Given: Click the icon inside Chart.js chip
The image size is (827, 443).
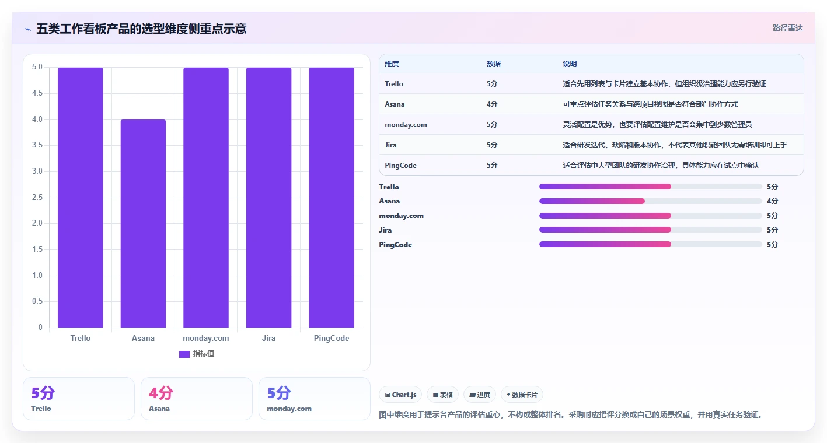Looking at the screenshot, I should pyautogui.click(x=388, y=395).
